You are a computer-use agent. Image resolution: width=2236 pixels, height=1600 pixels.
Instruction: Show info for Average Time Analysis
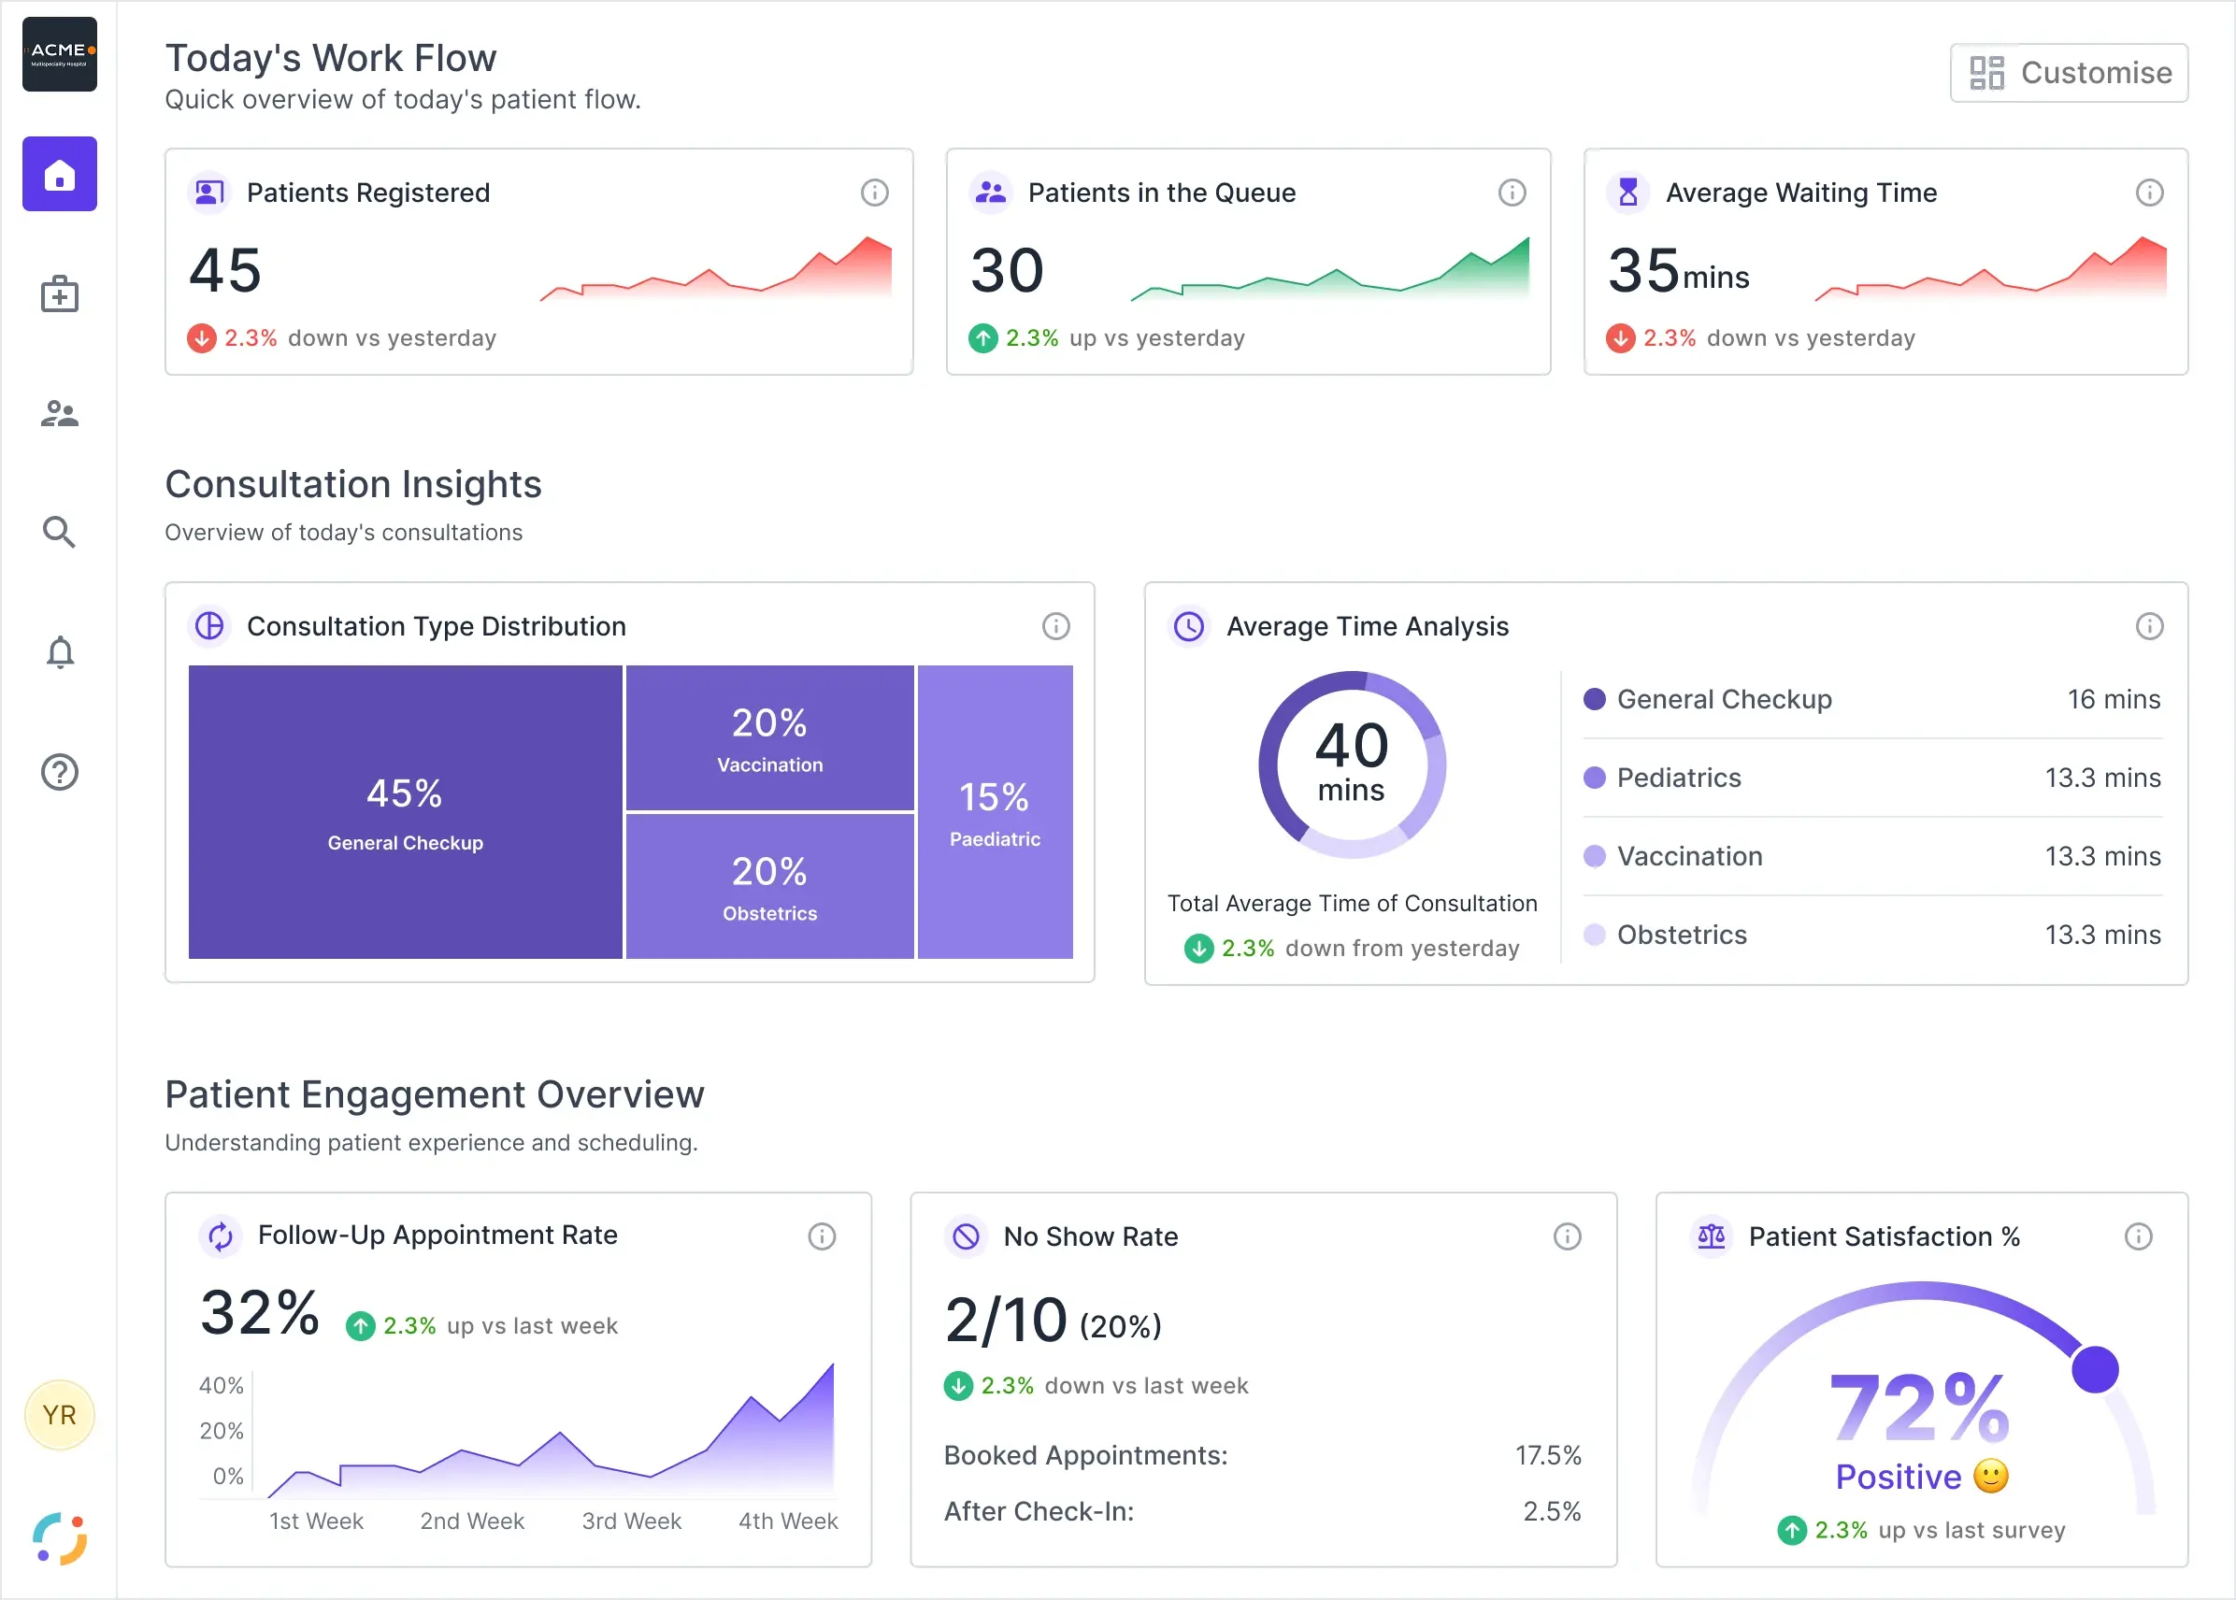[2149, 625]
